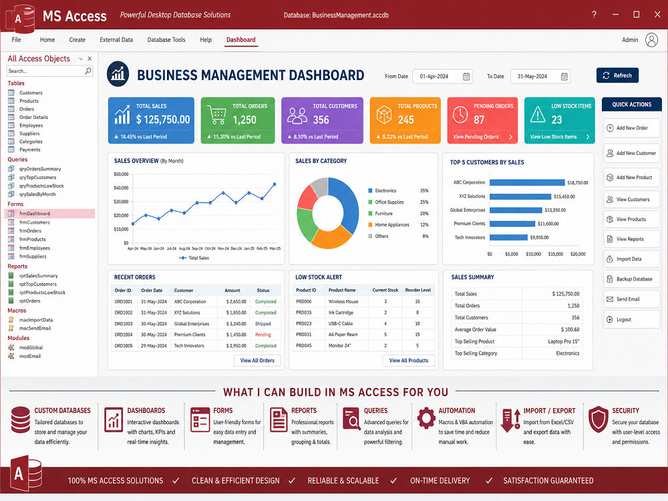Click the Backup Database icon
The width and height of the screenshot is (668, 501).
(610, 279)
